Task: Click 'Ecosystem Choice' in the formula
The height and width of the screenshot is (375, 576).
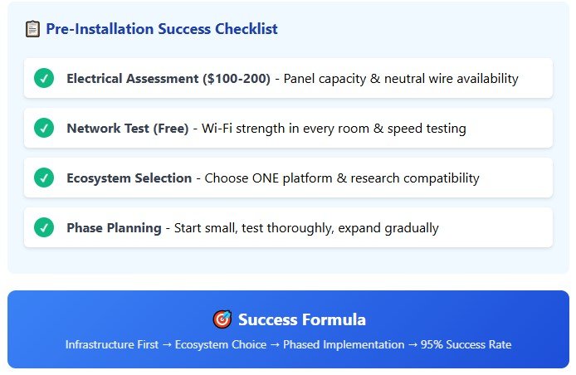Action: click(x=221, y=344)
